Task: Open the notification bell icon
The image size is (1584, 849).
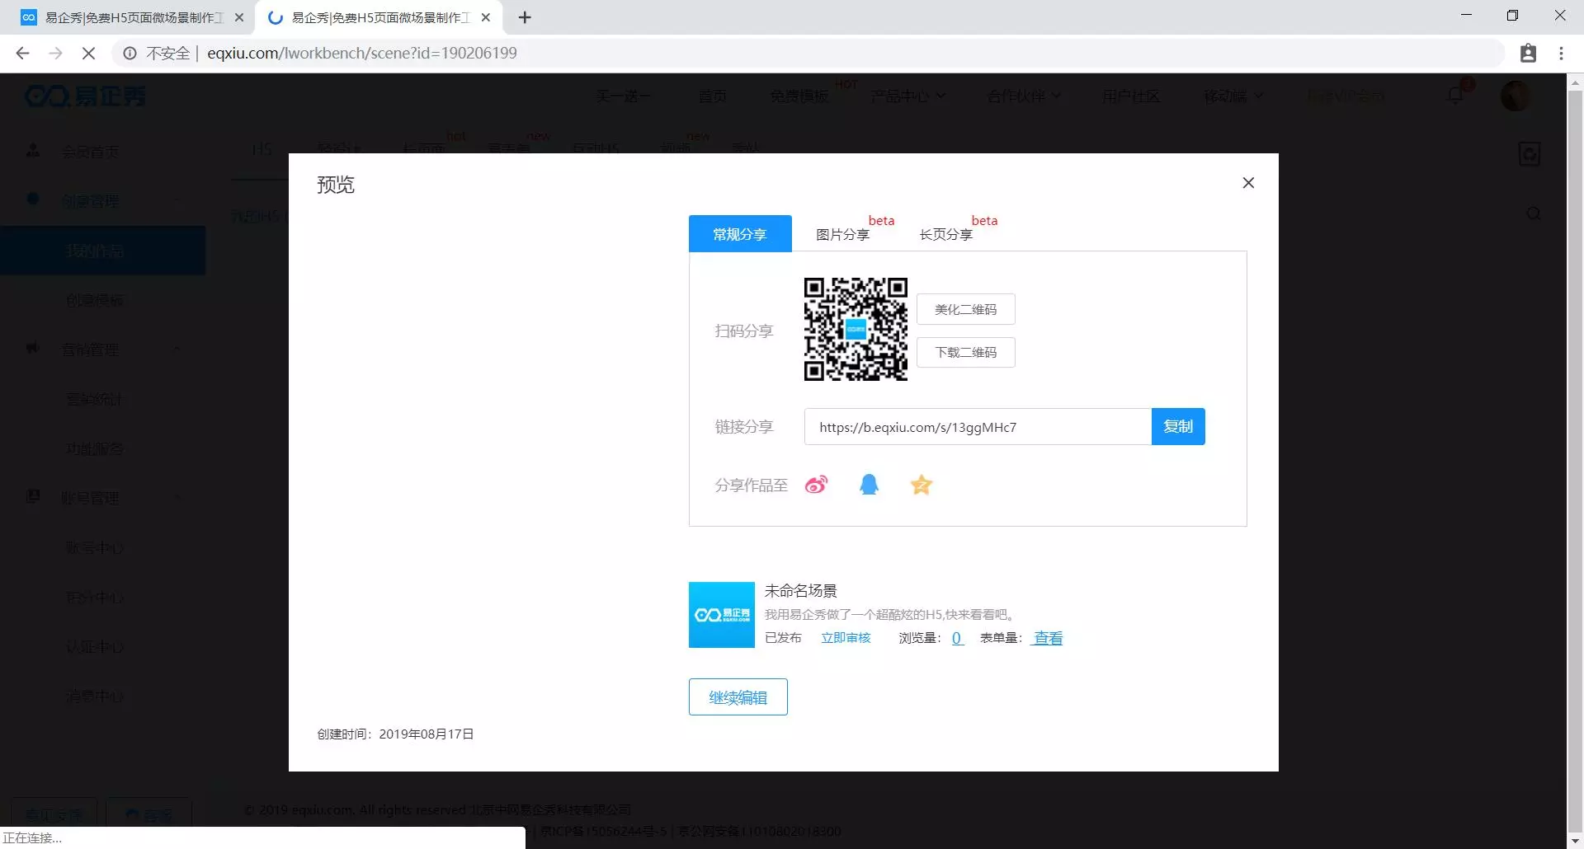Action: [1456, 96]
